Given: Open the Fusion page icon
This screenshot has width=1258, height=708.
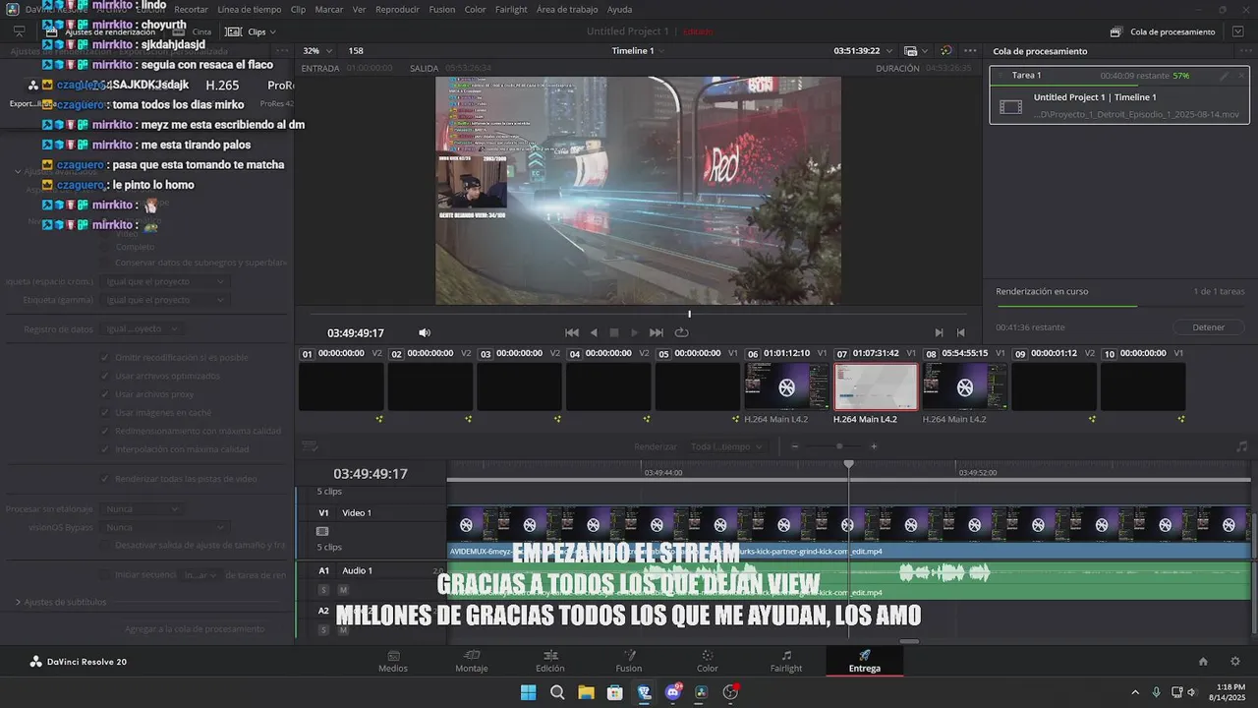Looking at the screenshot, I should [x=629, y=656].
